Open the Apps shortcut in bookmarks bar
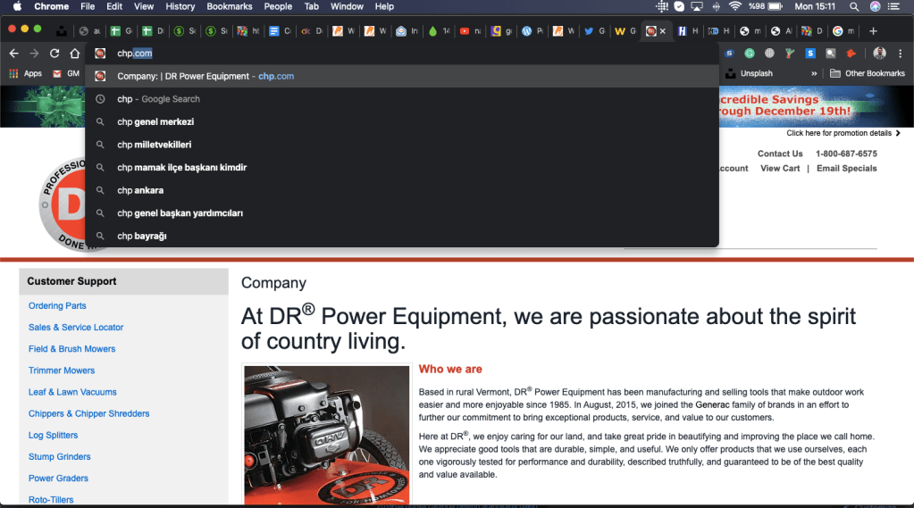Viewport: 914px width, 508px height. [x=26, y=73]
